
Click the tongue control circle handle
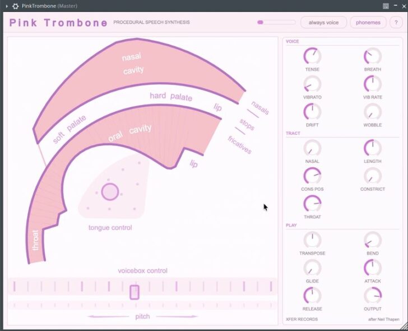coord(110,192)
